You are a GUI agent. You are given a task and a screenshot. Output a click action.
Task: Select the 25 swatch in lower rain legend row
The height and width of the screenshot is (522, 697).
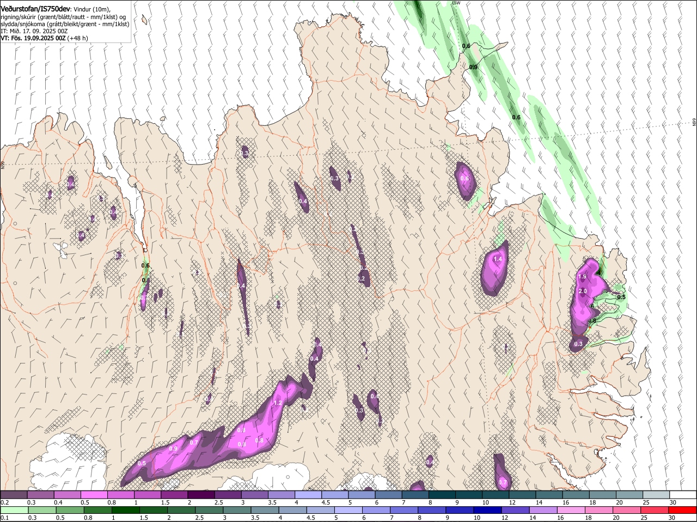(x=655, y=510)
